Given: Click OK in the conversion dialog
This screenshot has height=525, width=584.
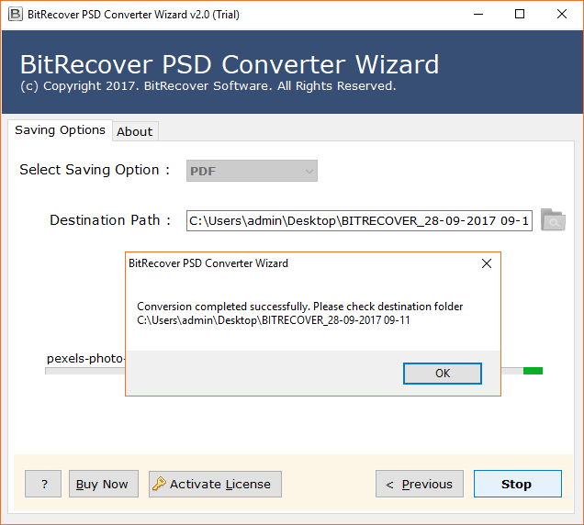Looking at the screenshot, I should pos(443,373).
